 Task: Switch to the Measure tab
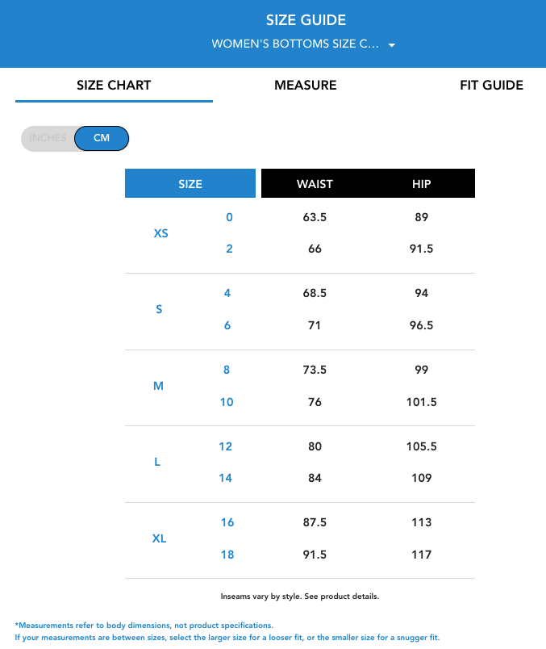pyautogui.click(x=305, y=85)
